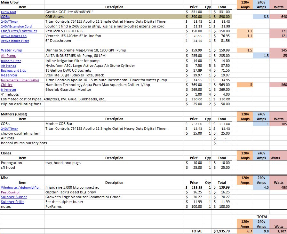Select the 'Clones' section title cell
This screenshot has width=287, height=234.
tap(22, 153)
